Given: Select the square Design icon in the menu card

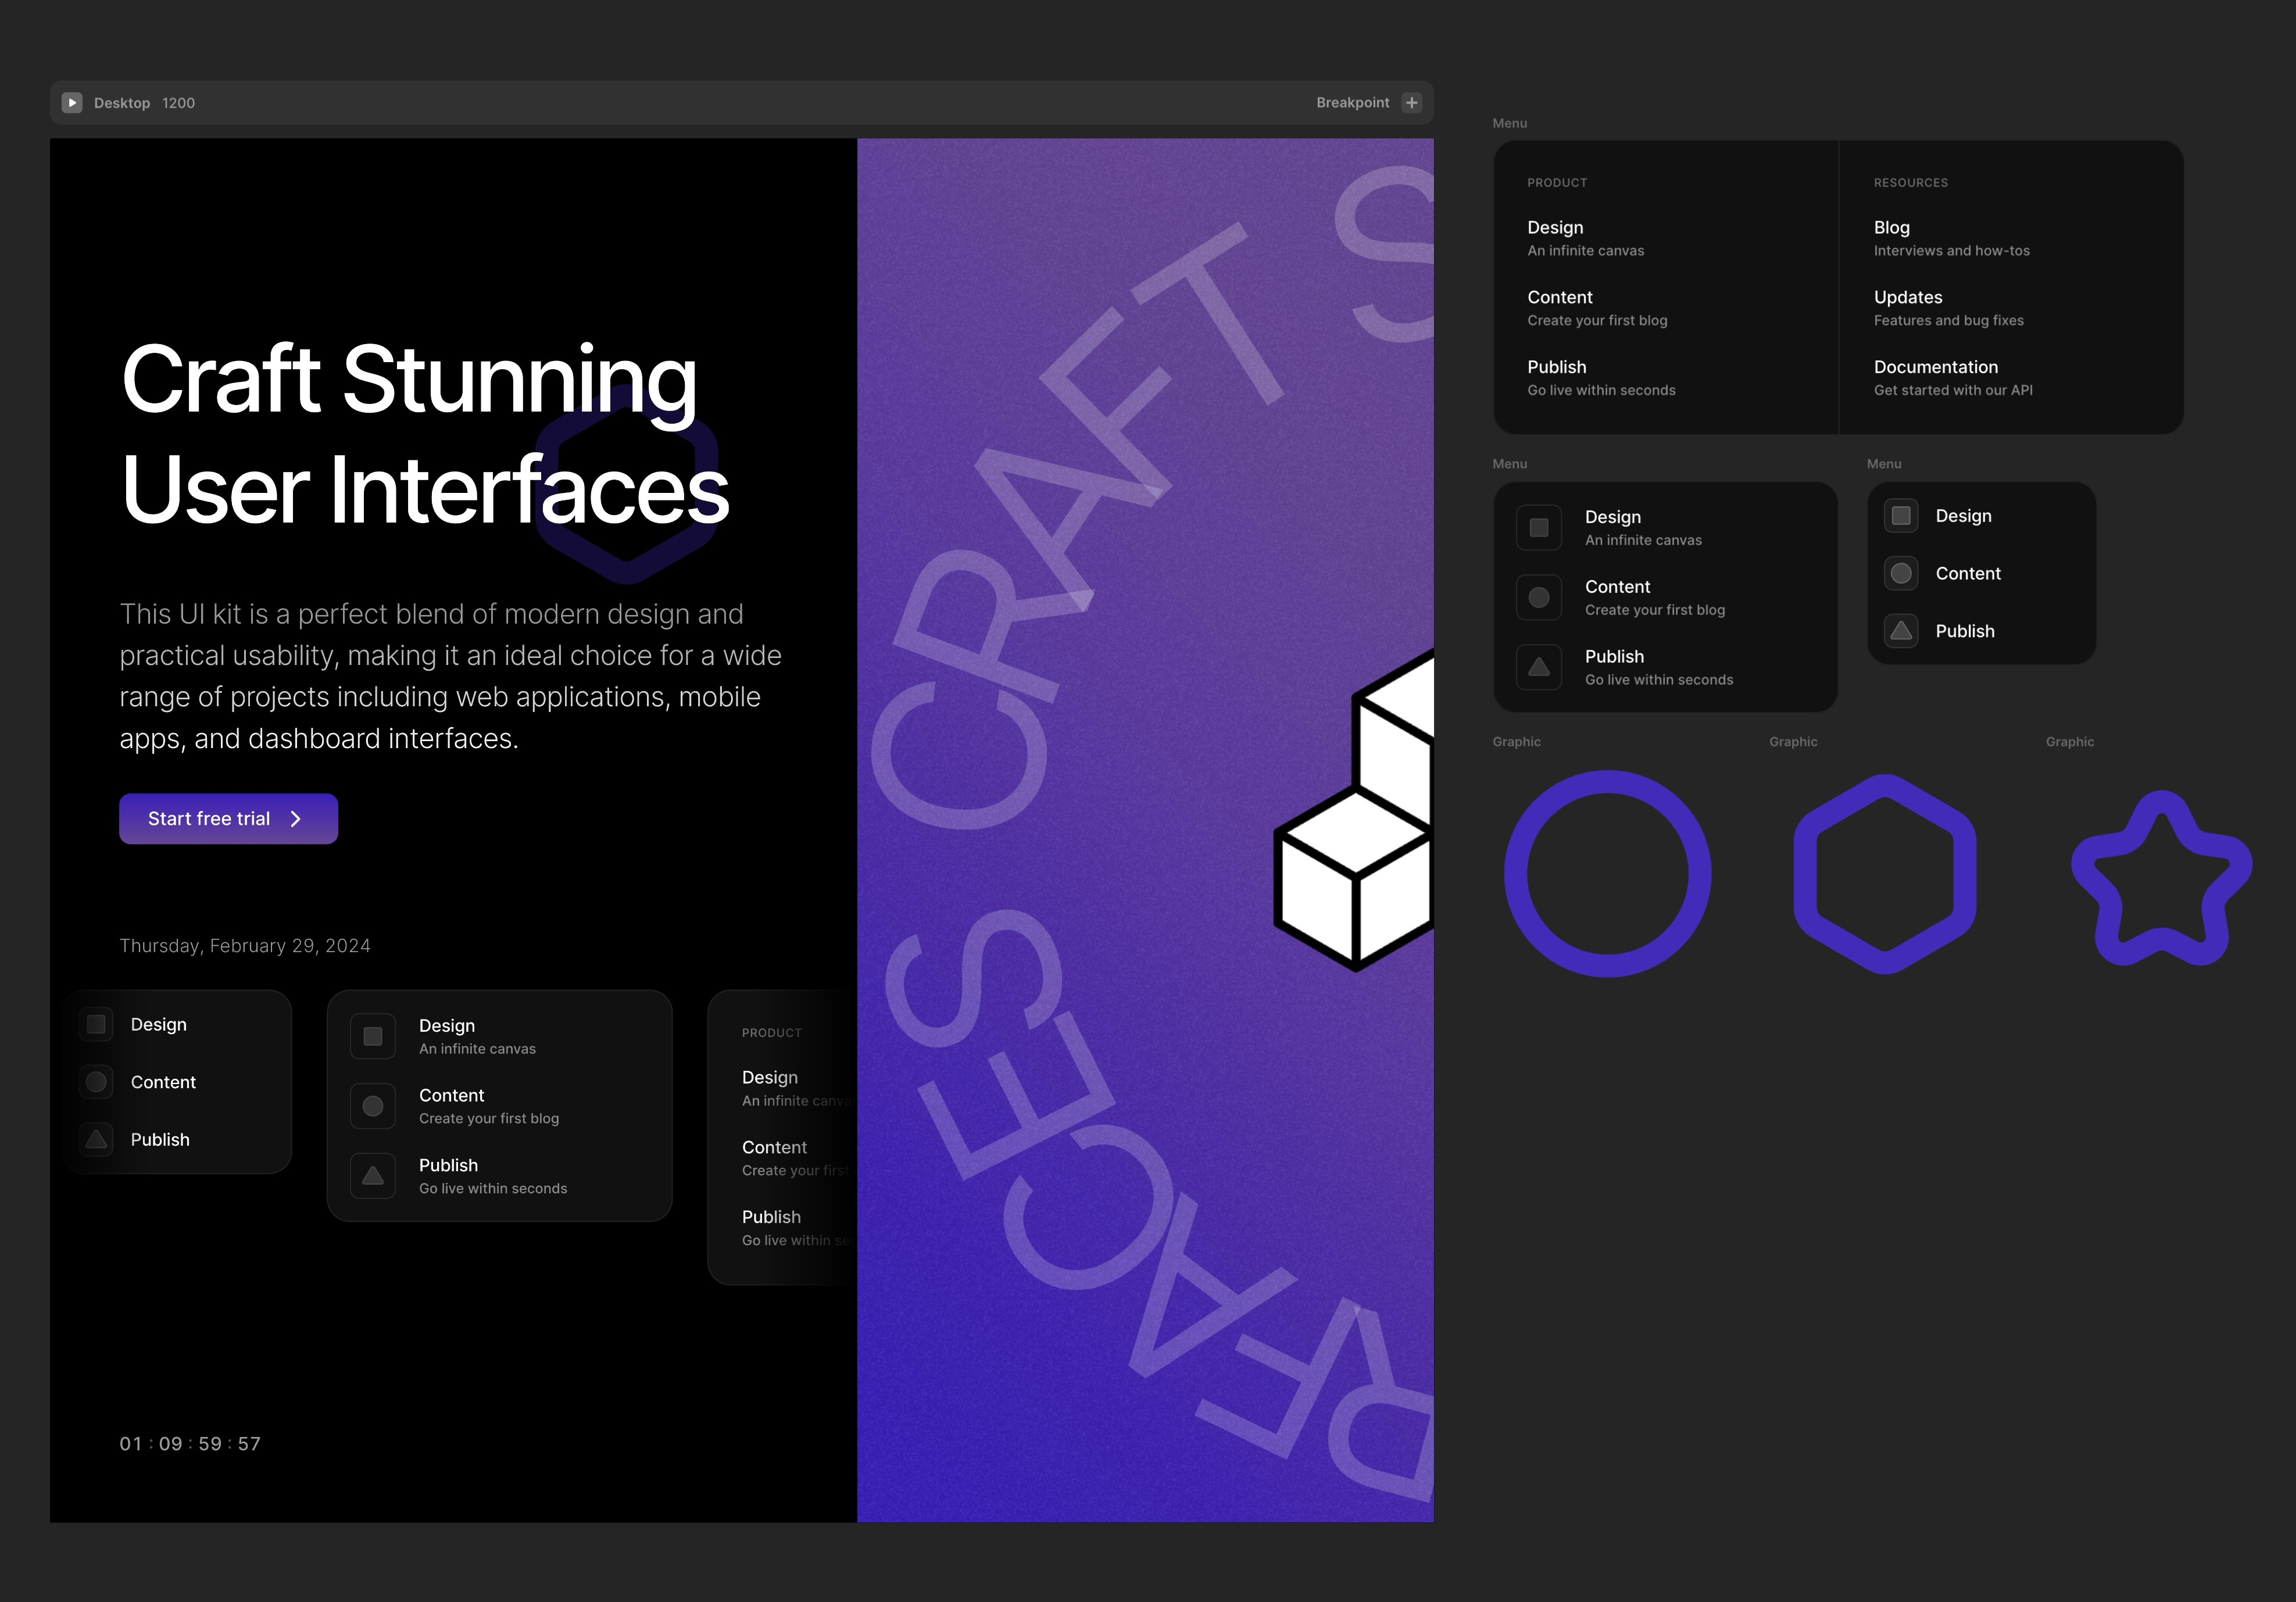Looking at the screenshot, I should [1539, 527].
